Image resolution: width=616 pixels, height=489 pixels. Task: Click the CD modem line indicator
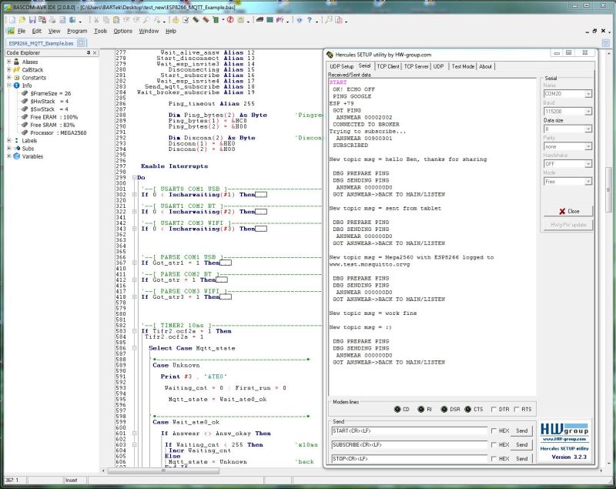[x=397, y=409]
